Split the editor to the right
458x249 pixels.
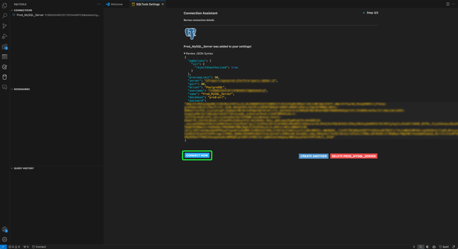pos(448,4)
